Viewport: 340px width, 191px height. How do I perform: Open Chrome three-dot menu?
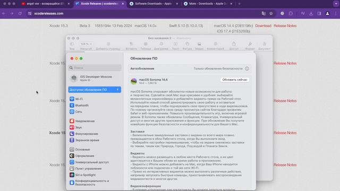click(336, 13)
